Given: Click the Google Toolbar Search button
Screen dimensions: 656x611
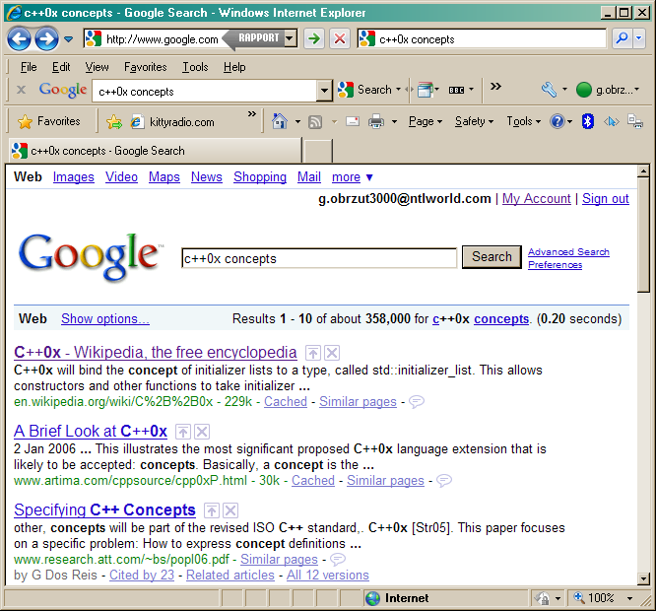Looking at the screenshot, I should (364, 90).
